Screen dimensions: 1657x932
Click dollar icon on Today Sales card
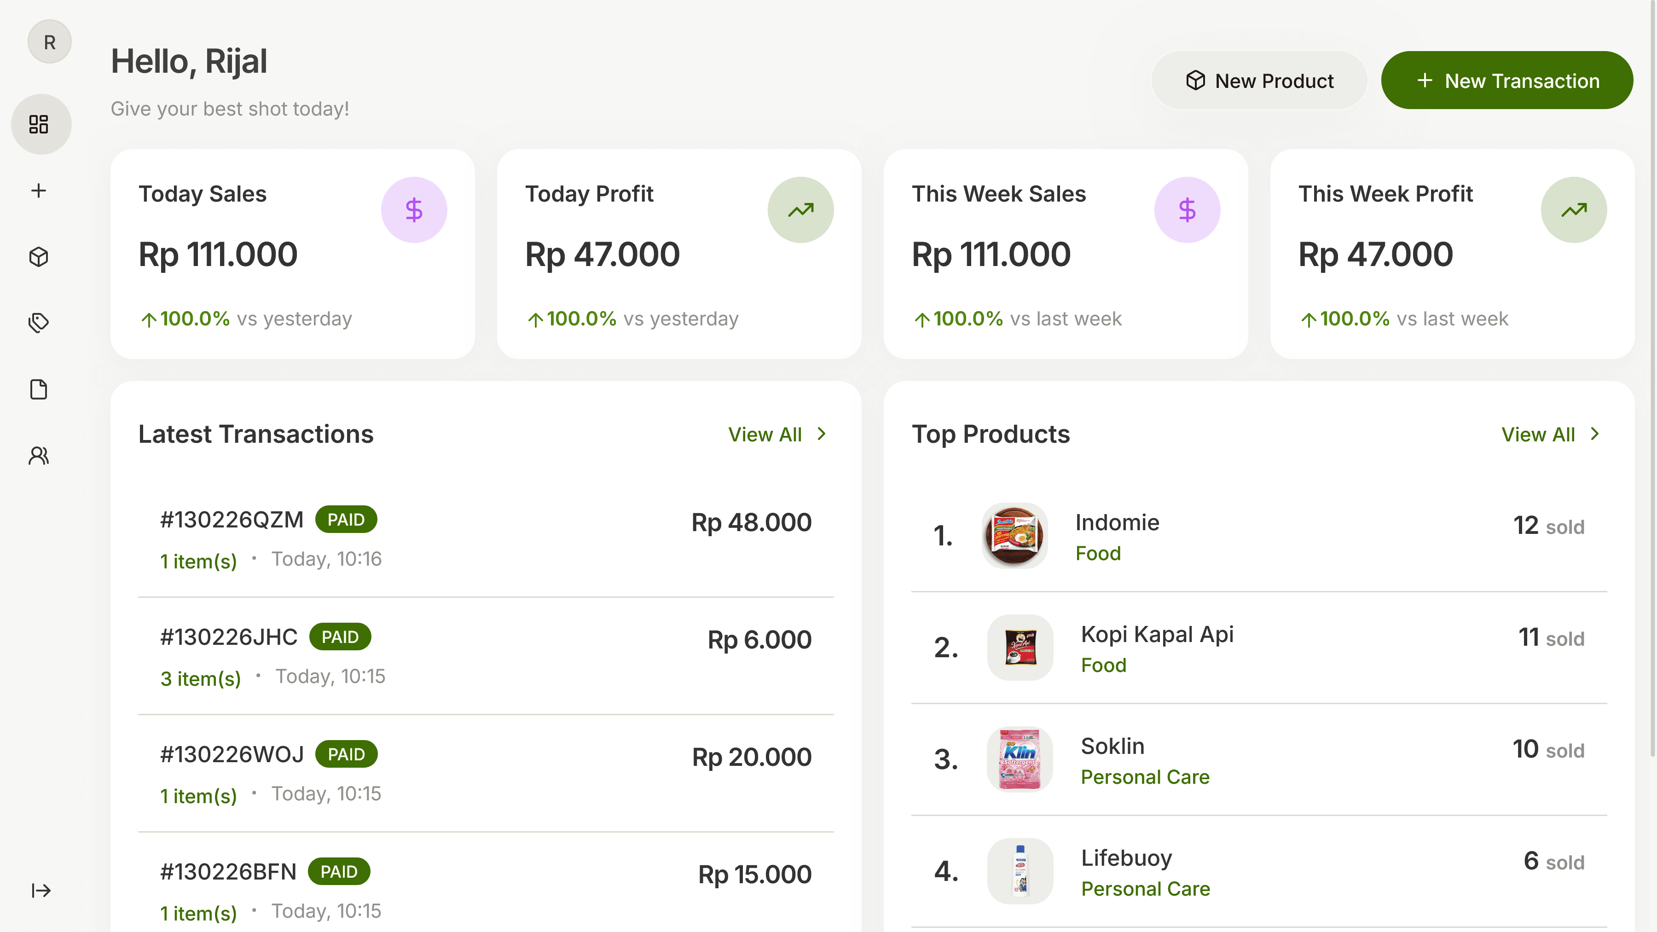[414, 210]
